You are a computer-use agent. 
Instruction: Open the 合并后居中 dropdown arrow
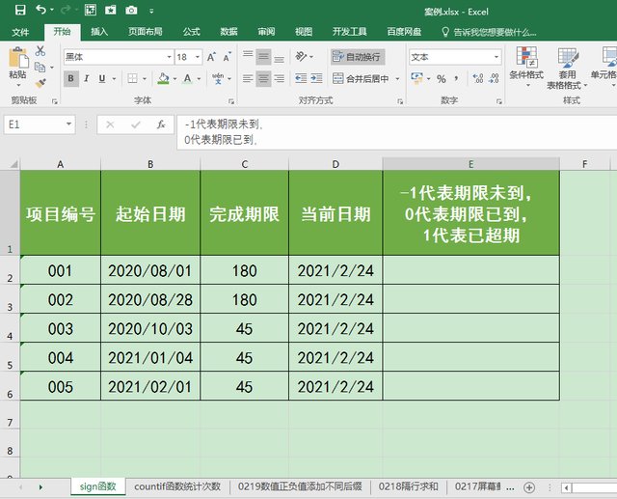[397, 79]
